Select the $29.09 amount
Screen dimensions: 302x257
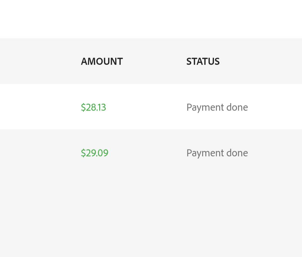pos(95,153)
